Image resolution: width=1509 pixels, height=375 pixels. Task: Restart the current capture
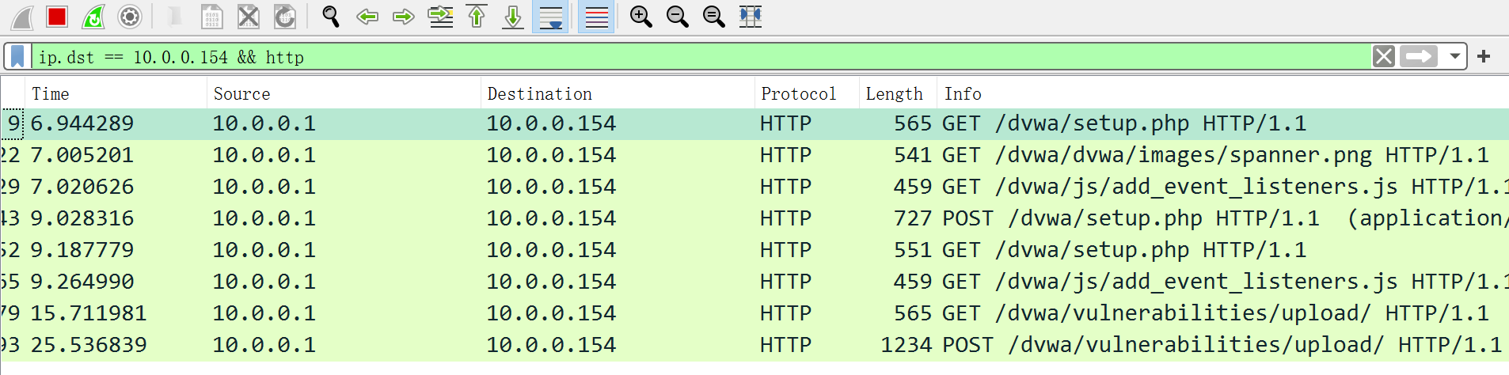93,17
